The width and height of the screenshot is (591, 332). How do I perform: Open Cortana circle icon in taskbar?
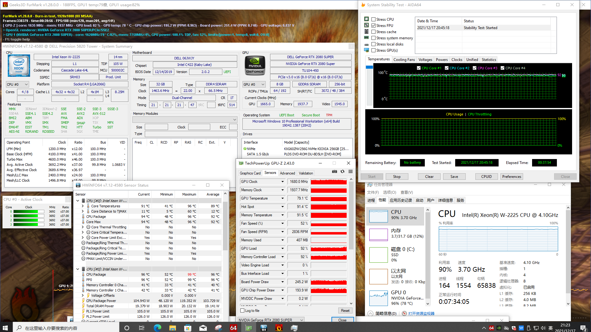(x=127, y=328)
